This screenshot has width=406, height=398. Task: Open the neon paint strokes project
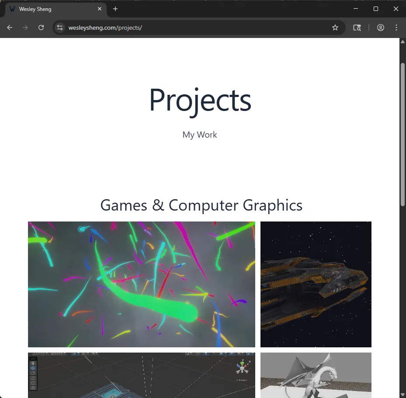click(142, 284)
